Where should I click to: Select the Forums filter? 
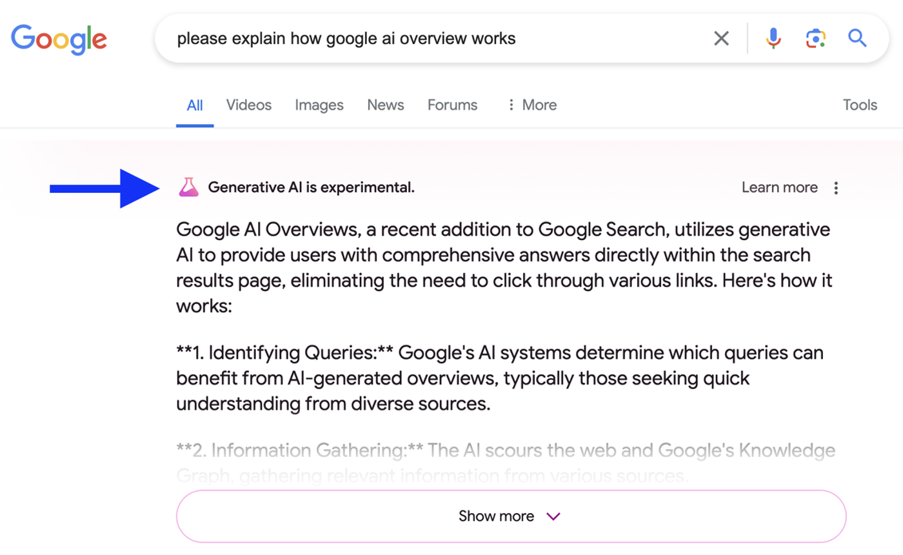[451, 105]
